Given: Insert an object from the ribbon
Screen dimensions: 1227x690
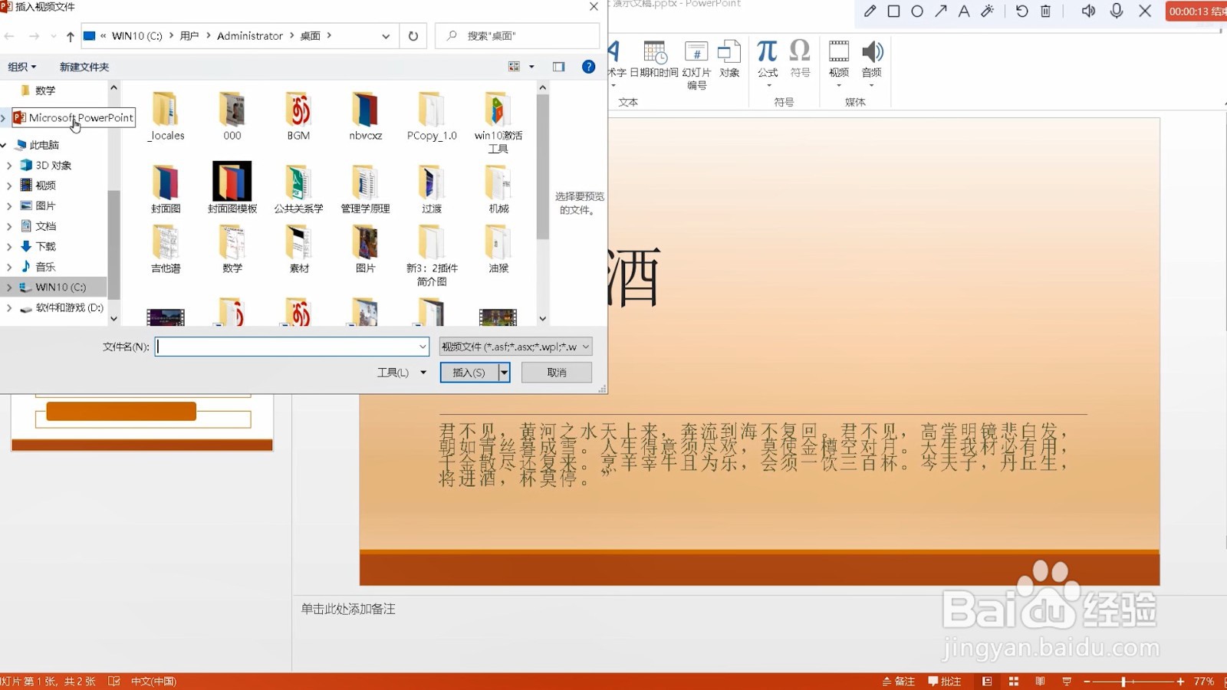Looking at the screenshot, I should [x=729, y=58].
